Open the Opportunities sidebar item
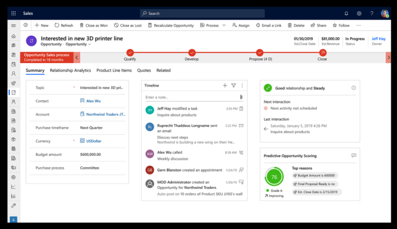 click(14, 92)
